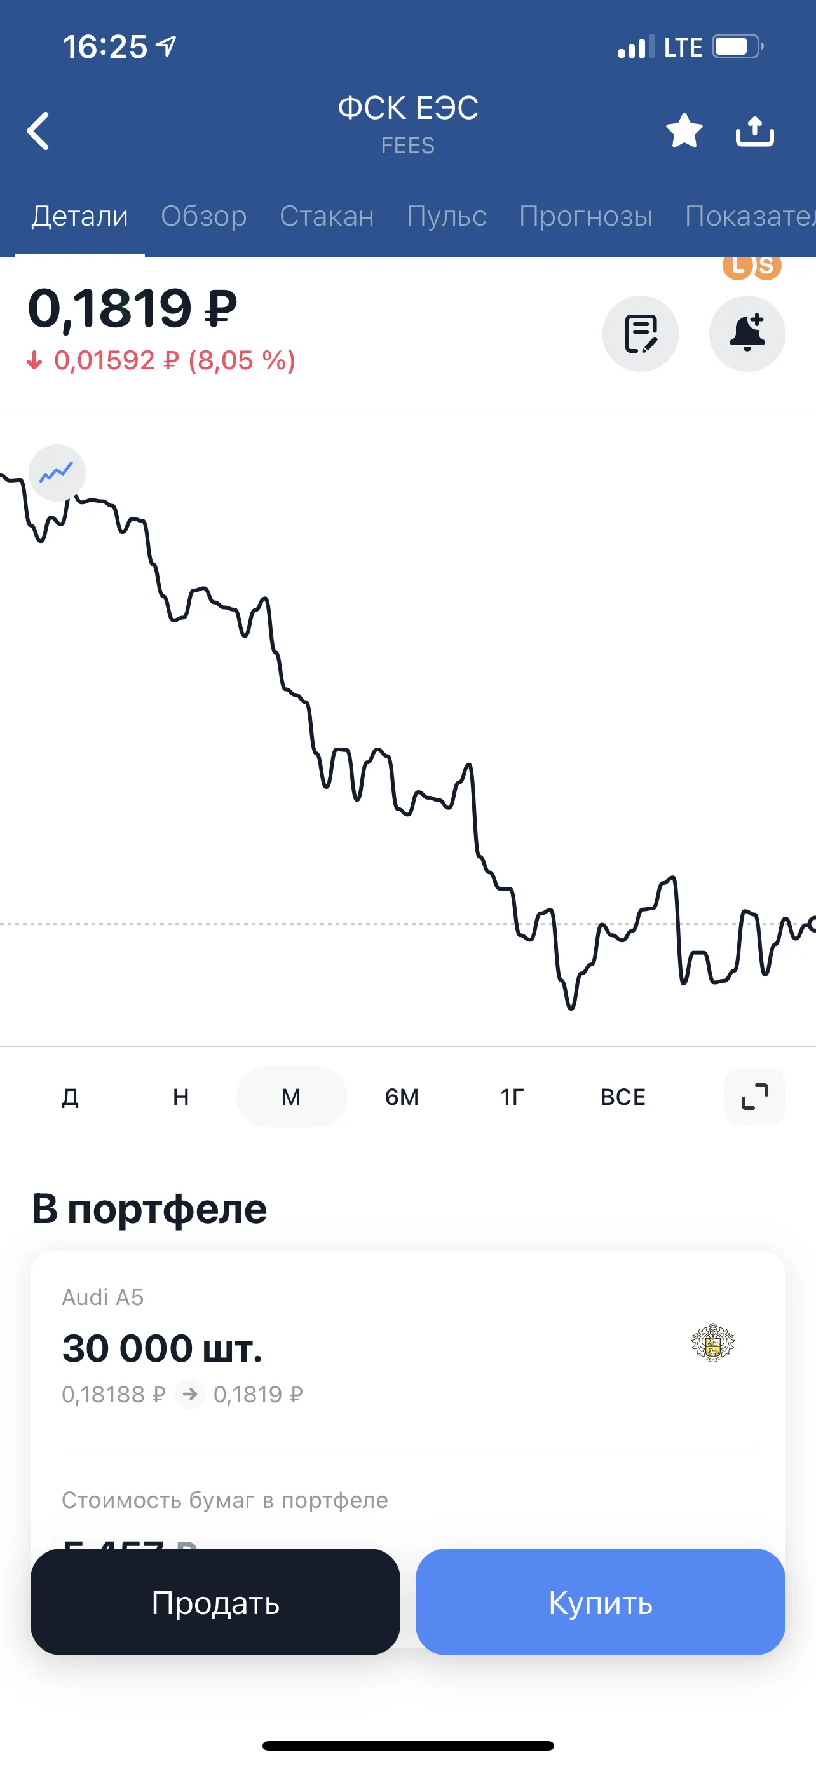Select the Д day period
This screenshot has height=1766, width=816.
pos(71,1096)
